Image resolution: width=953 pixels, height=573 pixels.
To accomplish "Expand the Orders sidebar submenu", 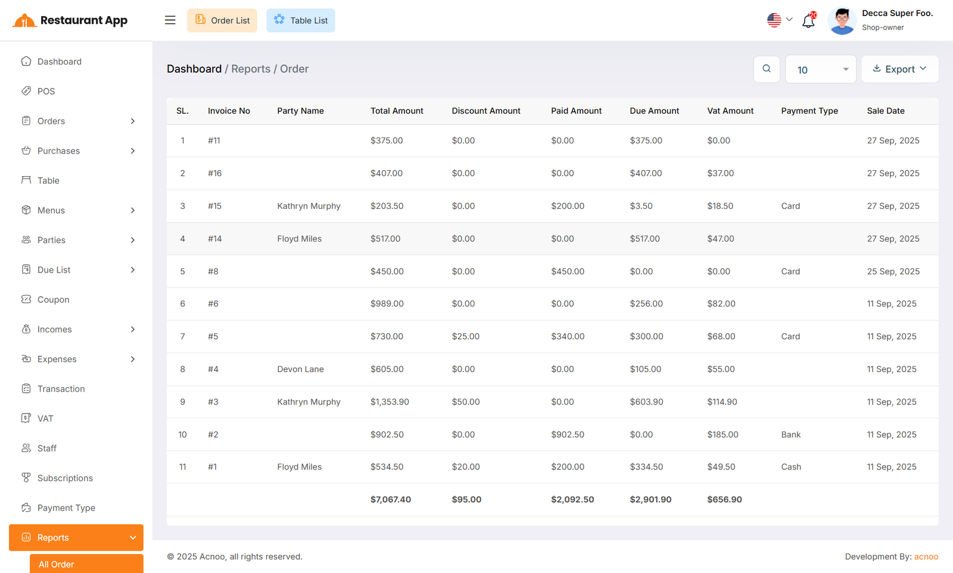I will (x=133, y=121).
